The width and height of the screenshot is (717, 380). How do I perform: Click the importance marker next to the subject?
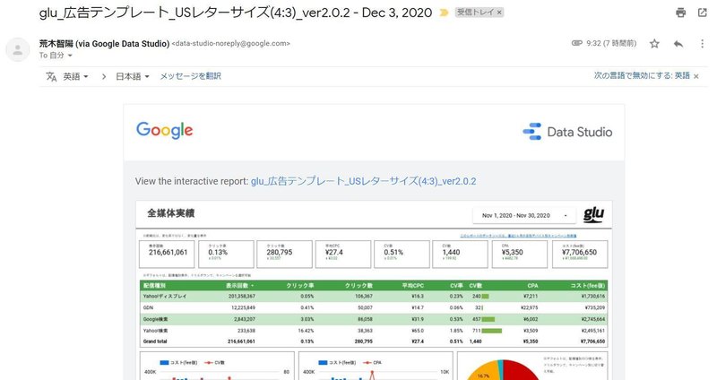(444, 13)
